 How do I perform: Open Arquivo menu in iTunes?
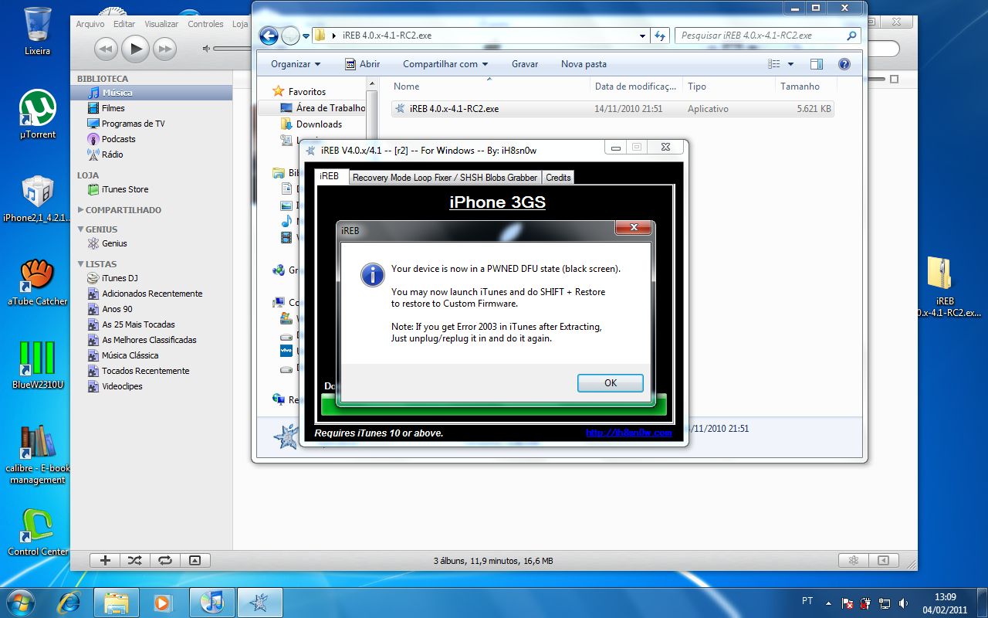[90, 24]
